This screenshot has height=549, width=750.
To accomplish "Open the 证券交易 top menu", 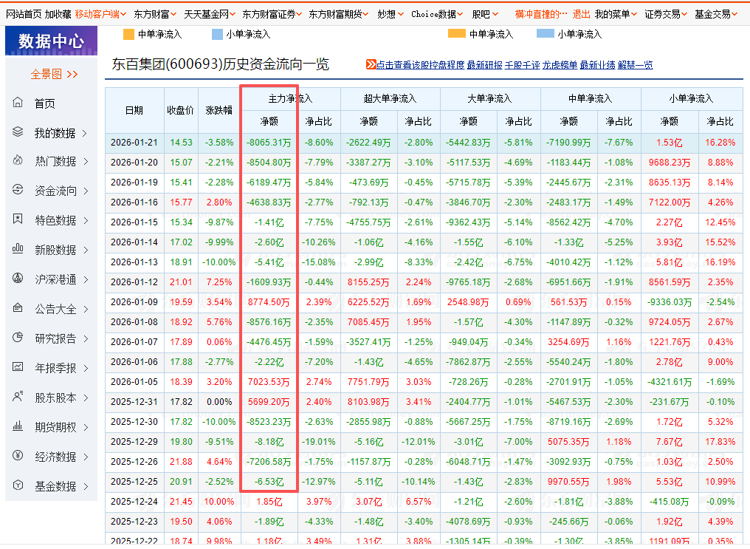I will (x=666, y=14).
